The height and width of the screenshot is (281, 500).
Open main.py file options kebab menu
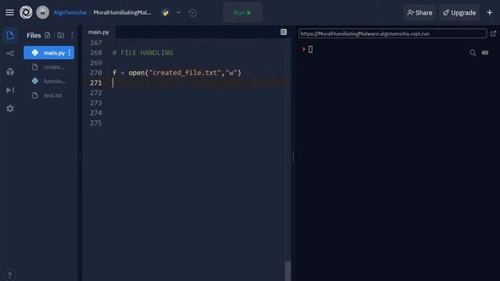pyautogui.click(x=70, y=52)
